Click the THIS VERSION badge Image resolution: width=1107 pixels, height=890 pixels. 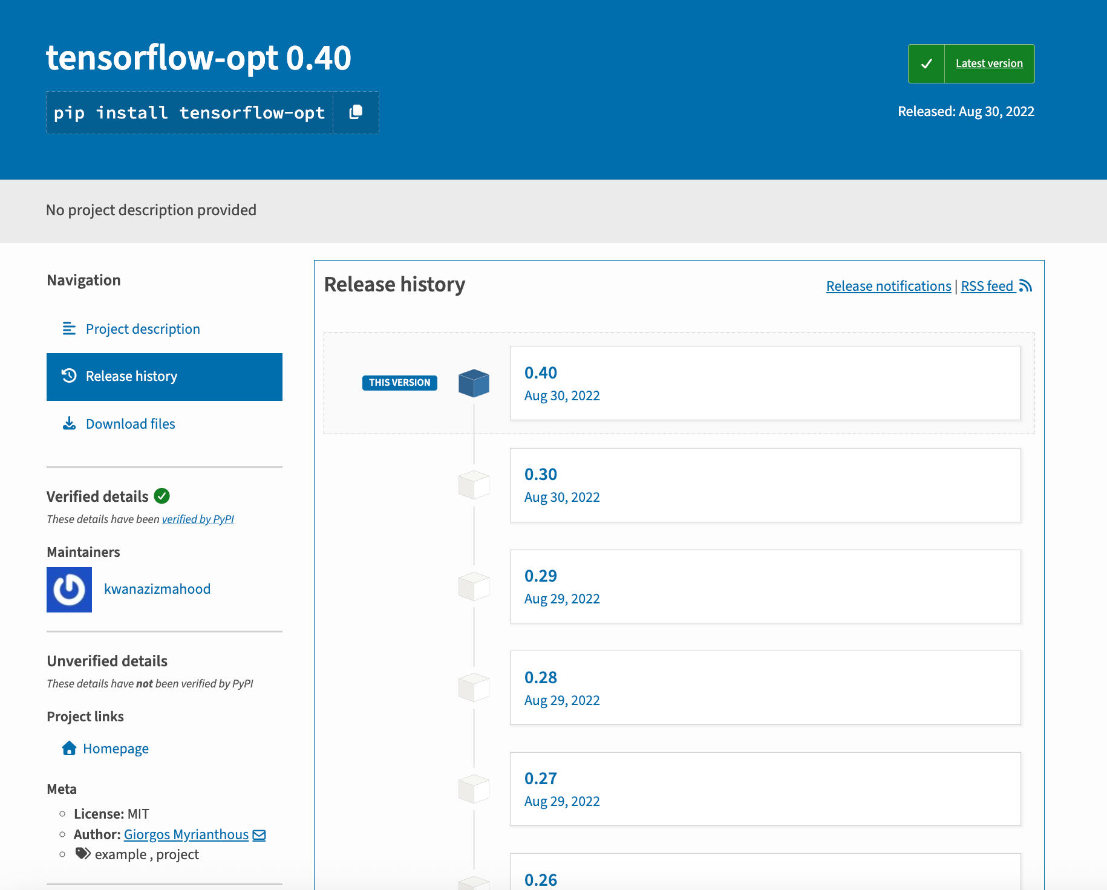tap(399, 383)
